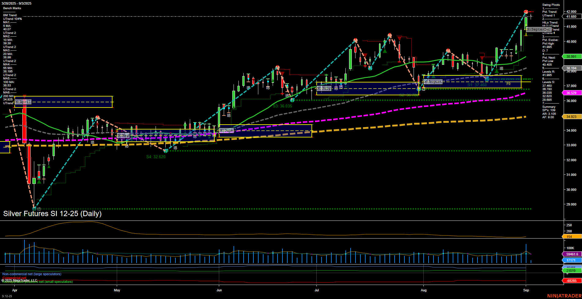
Task: Collapse the Bench Marks info panel
Action: click(11, 8)
